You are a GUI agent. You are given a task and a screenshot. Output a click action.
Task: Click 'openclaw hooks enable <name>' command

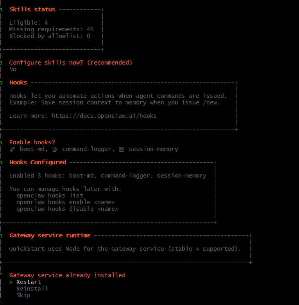tap(66, 202)
